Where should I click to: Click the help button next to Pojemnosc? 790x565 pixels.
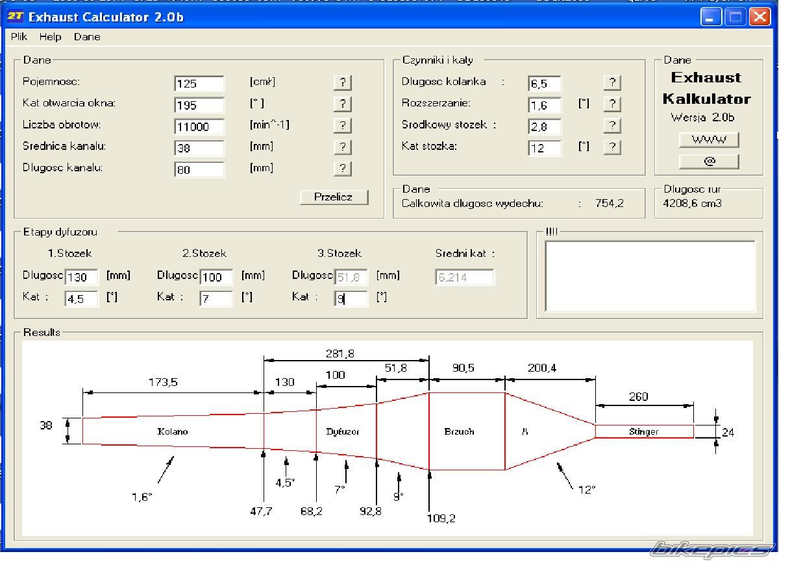pyautogui.click(x=342, y=82)
